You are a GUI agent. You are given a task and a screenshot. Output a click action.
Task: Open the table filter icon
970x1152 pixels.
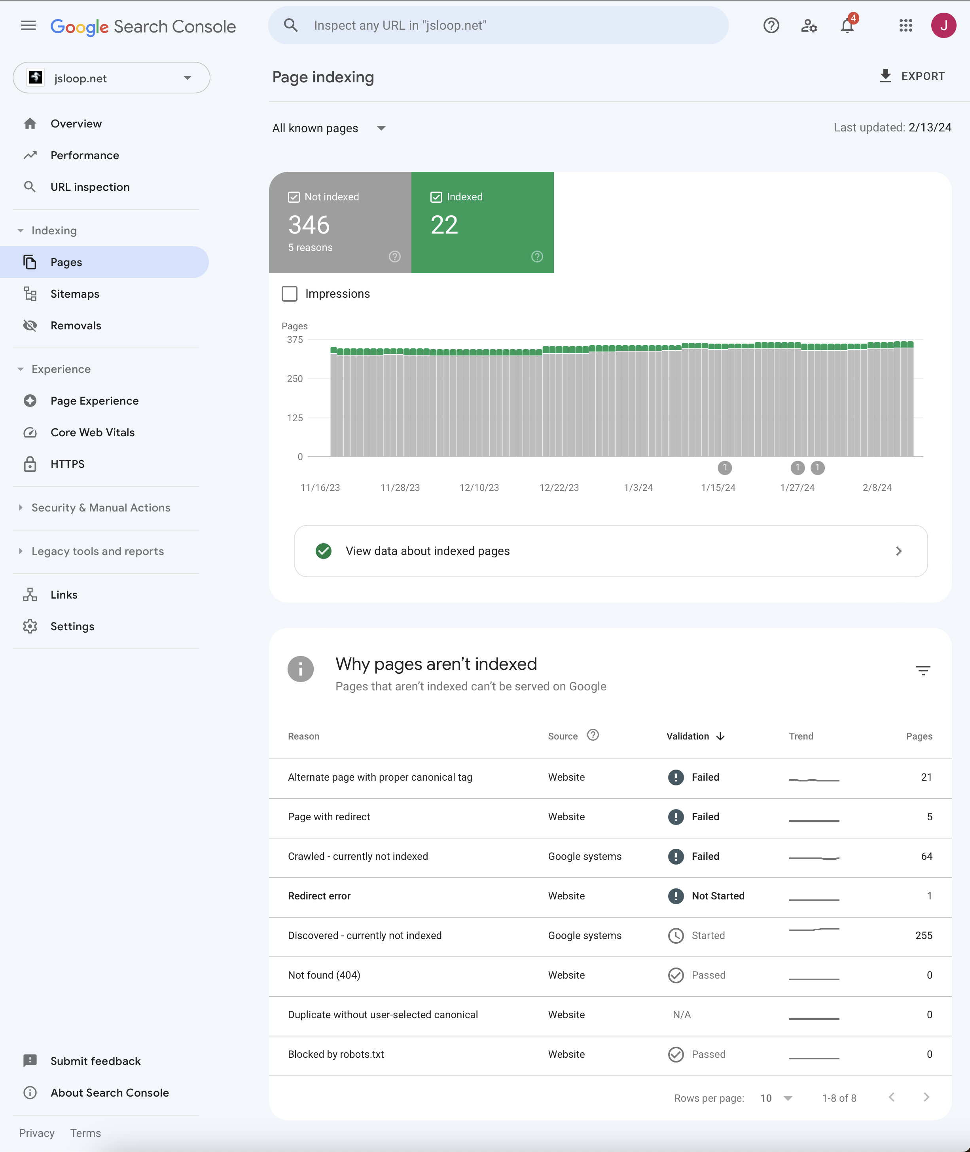click(x=923, y=670)
